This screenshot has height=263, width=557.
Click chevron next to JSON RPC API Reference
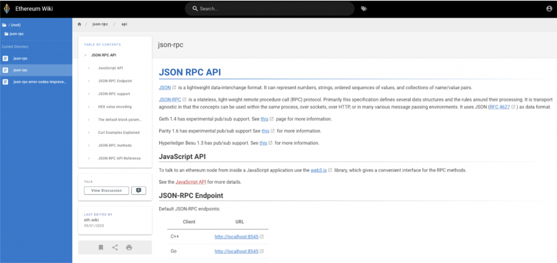click(89, 158)
